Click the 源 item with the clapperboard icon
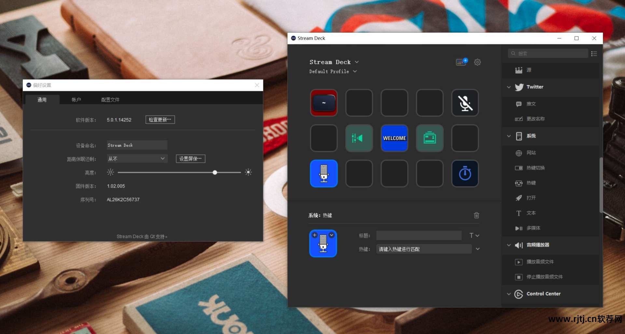 (551, 70)
